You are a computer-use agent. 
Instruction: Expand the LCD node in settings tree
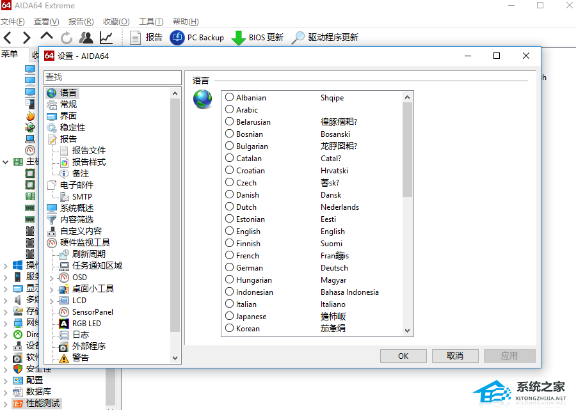52,301
